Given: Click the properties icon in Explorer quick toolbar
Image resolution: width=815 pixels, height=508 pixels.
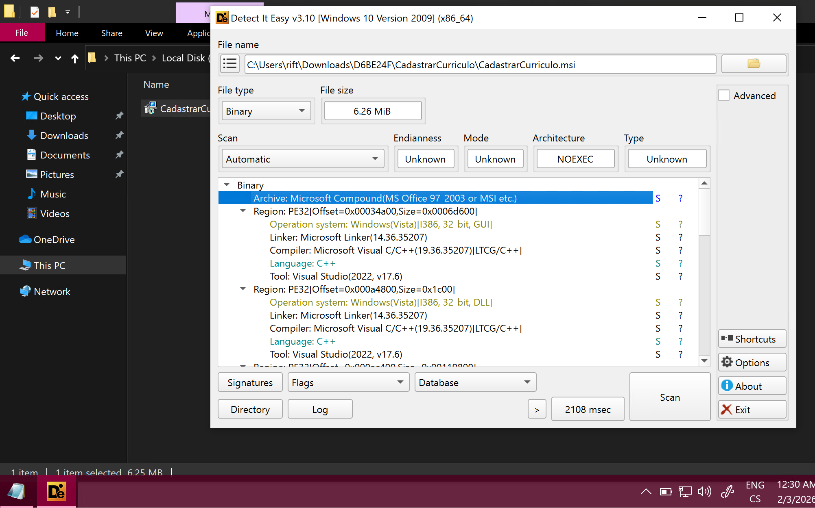Looking at the screenshot, I should pyautogui.click(x=35, y=12).
